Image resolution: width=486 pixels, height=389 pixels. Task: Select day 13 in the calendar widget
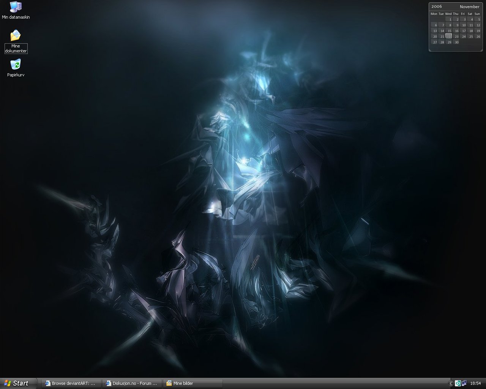pos(434,31)
